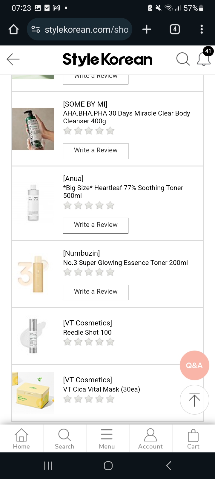
Task: Tap the browser home icon
Action: (14, 29)
